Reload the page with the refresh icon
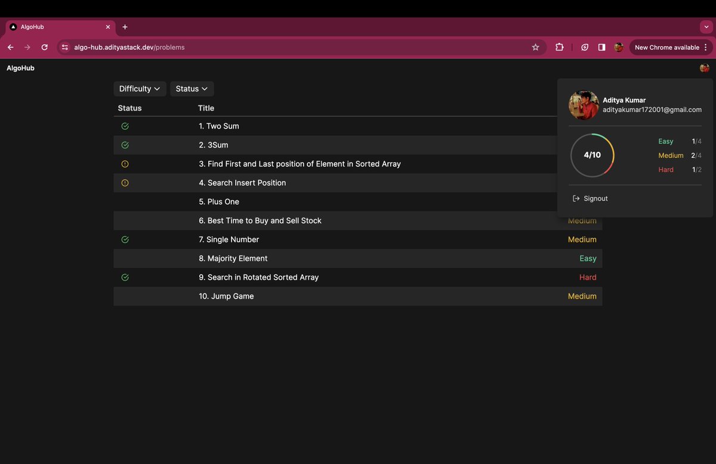 [x=44, y=47]
